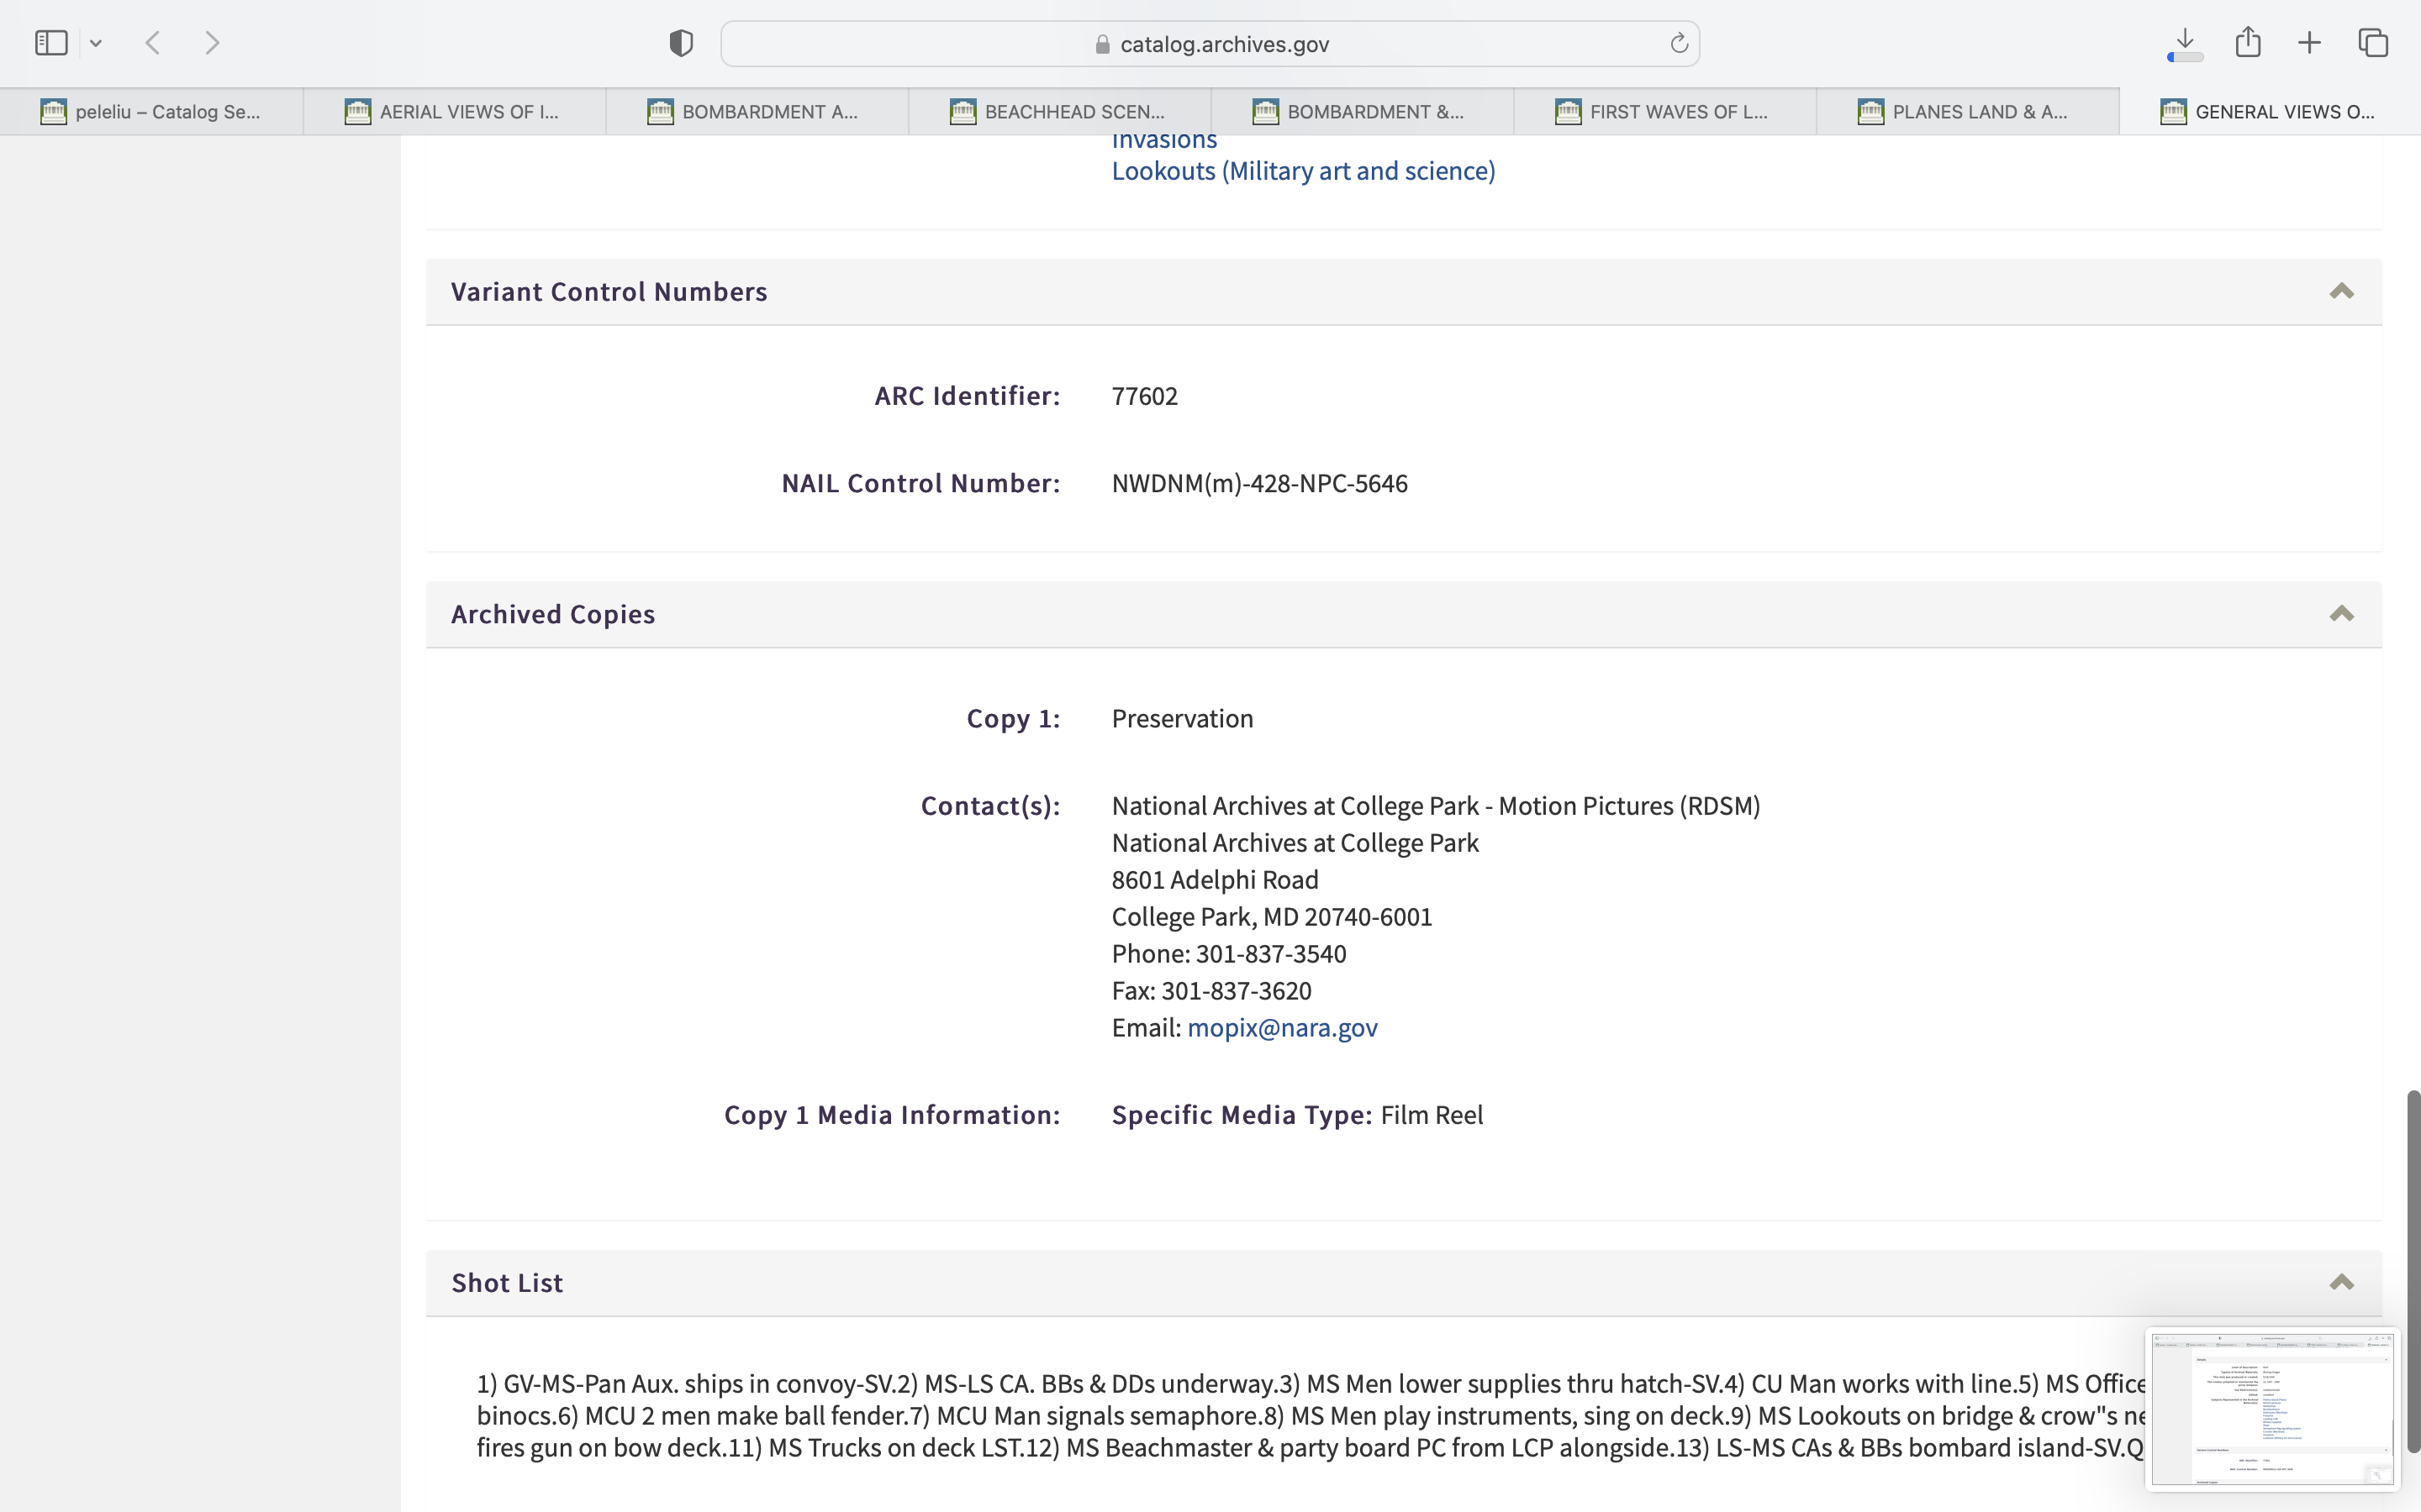
Task: Reload the page via the refresh icon
Action: coord(1679,43)
